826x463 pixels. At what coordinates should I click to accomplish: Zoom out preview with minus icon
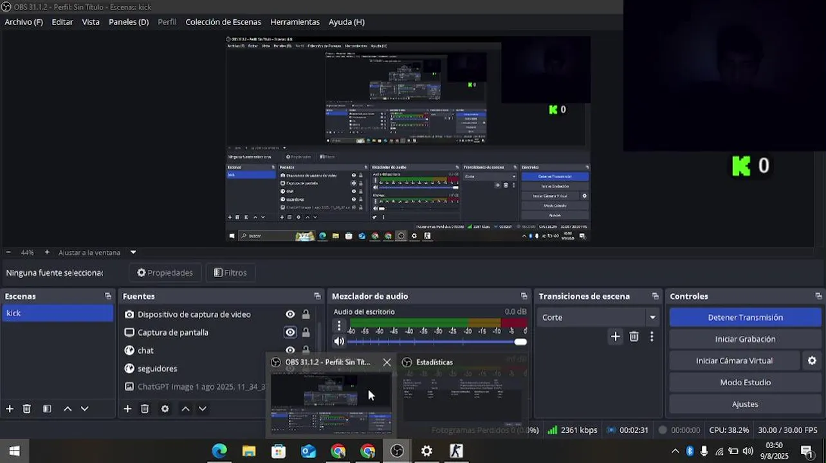8,253
